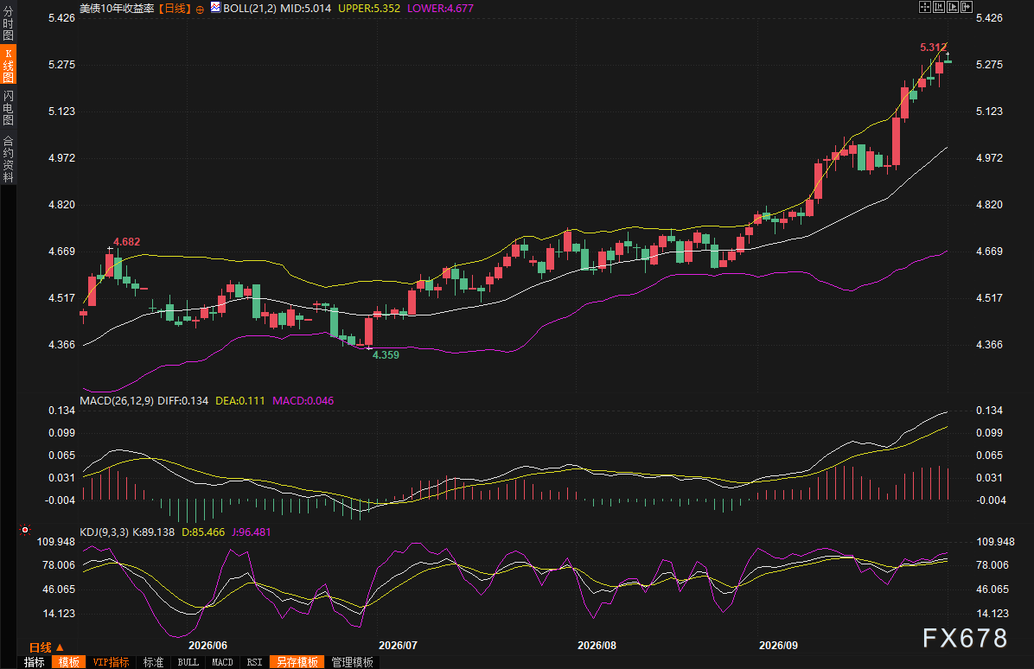Select the 模板 tab in the bottom bar
This screenshot has width=1034, height=669.
(68, 662)
